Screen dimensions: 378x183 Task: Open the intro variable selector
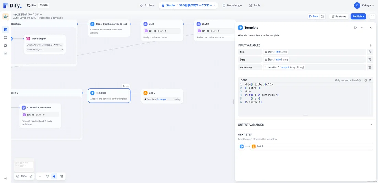(314, 60)
